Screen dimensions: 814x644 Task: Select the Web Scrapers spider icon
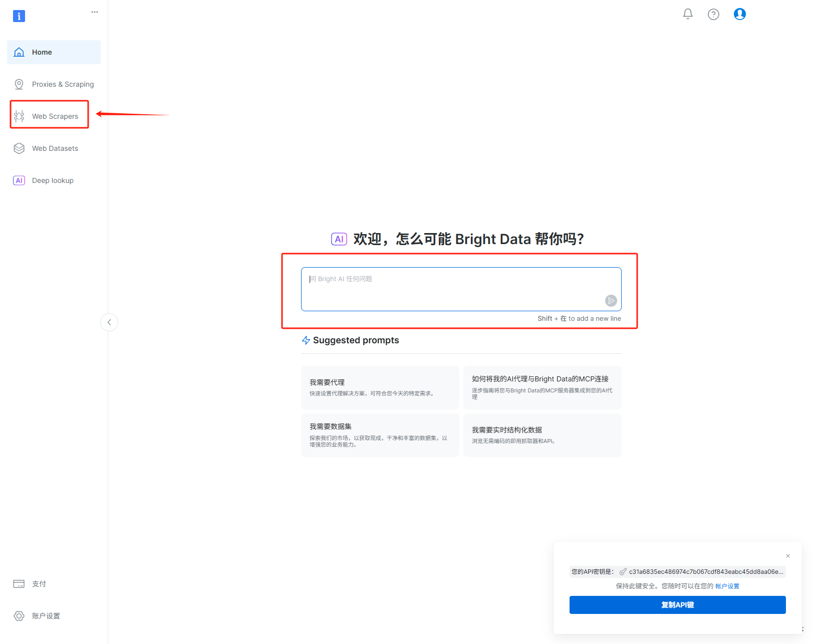[19, 116]
